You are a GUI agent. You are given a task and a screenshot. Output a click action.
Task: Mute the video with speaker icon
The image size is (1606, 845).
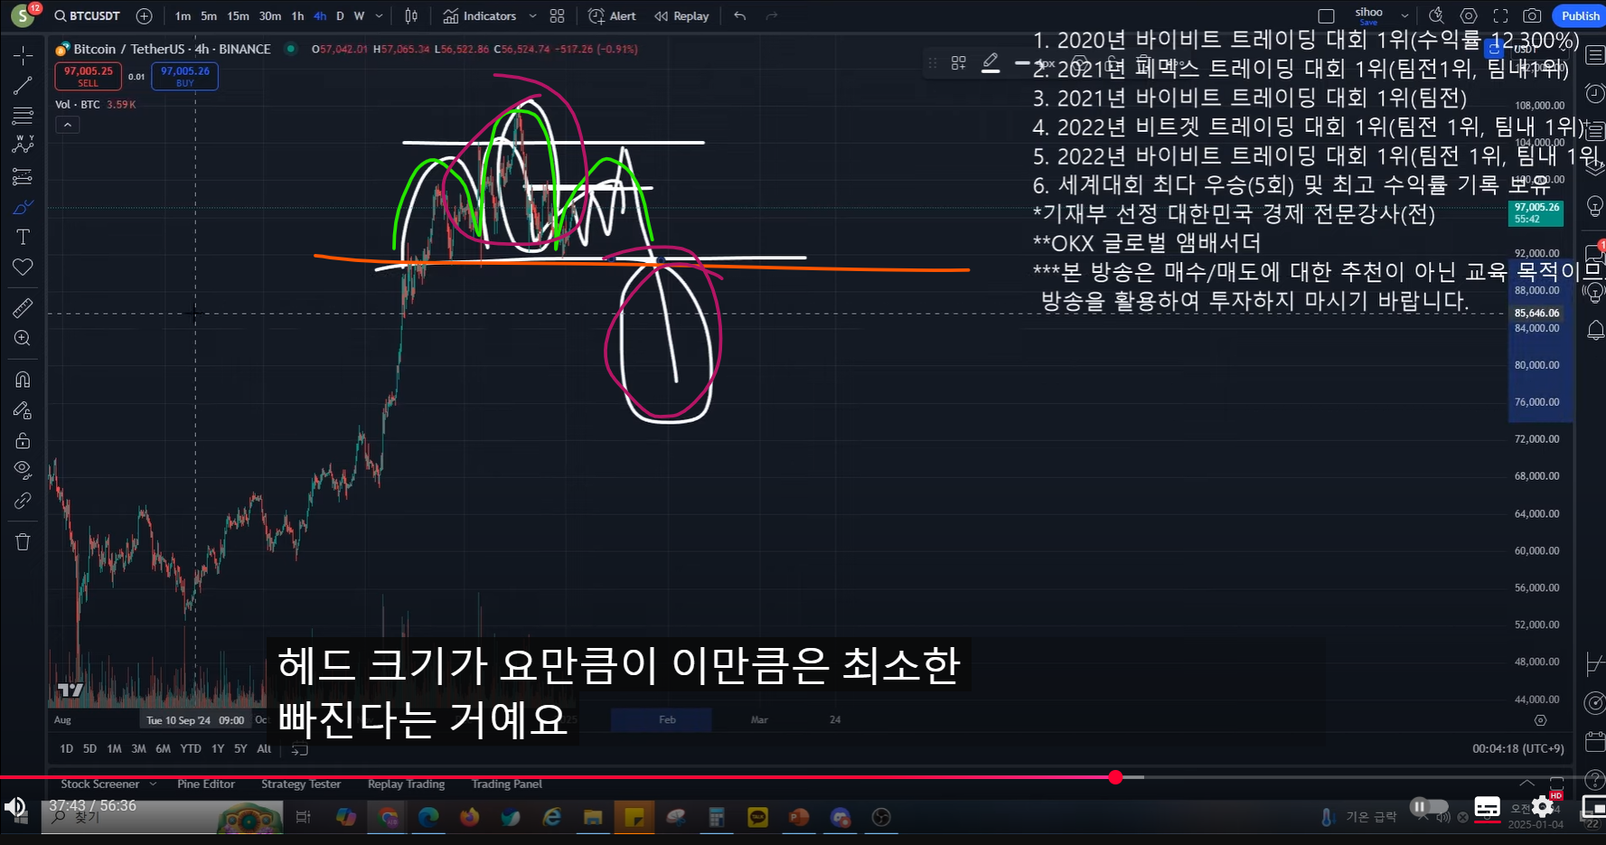[x=15, y=808]
